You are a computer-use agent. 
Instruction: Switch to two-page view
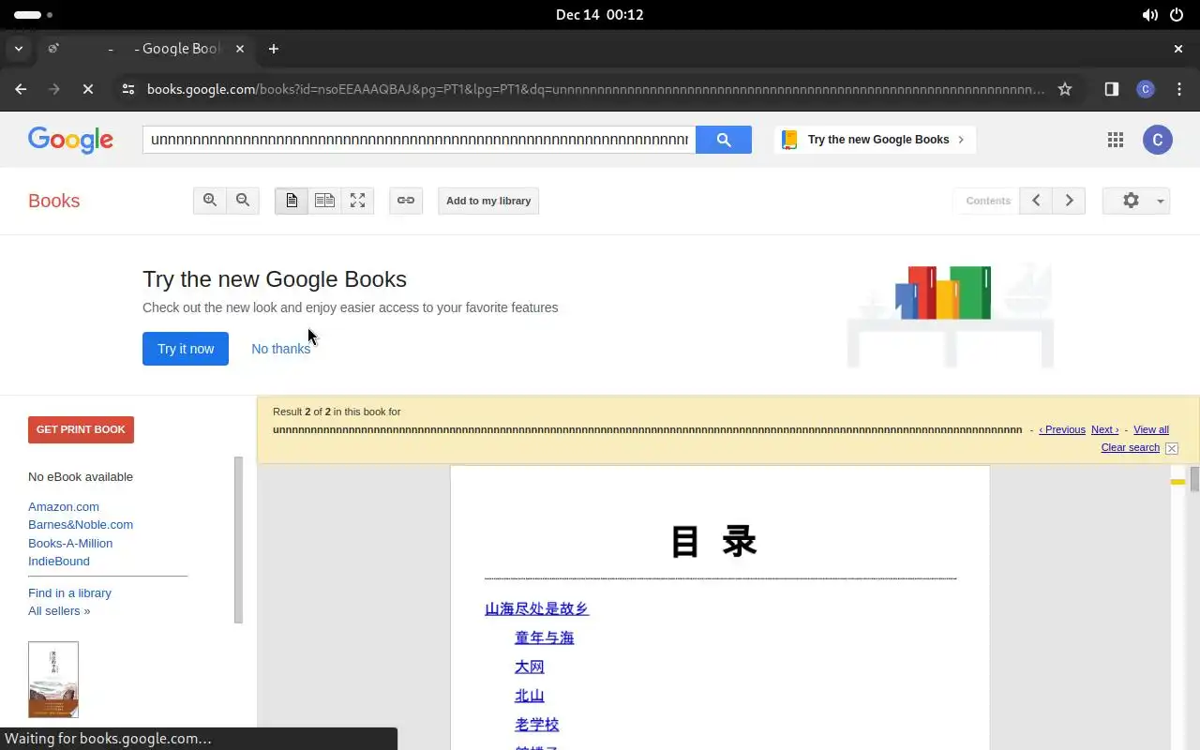[324, 201]
